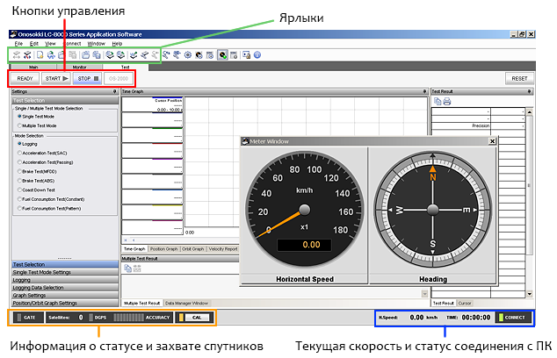
Task: Open the Edit menu
Action: tap(34, 44)
